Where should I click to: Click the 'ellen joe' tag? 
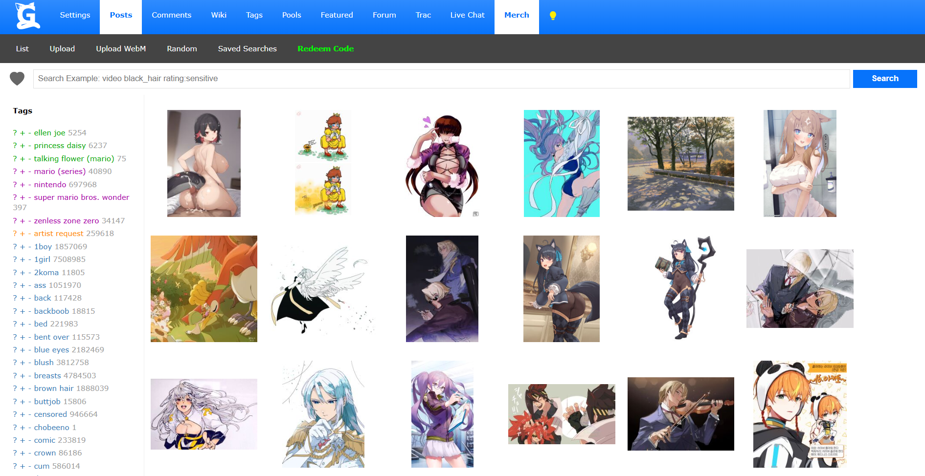tap(49, 133)
